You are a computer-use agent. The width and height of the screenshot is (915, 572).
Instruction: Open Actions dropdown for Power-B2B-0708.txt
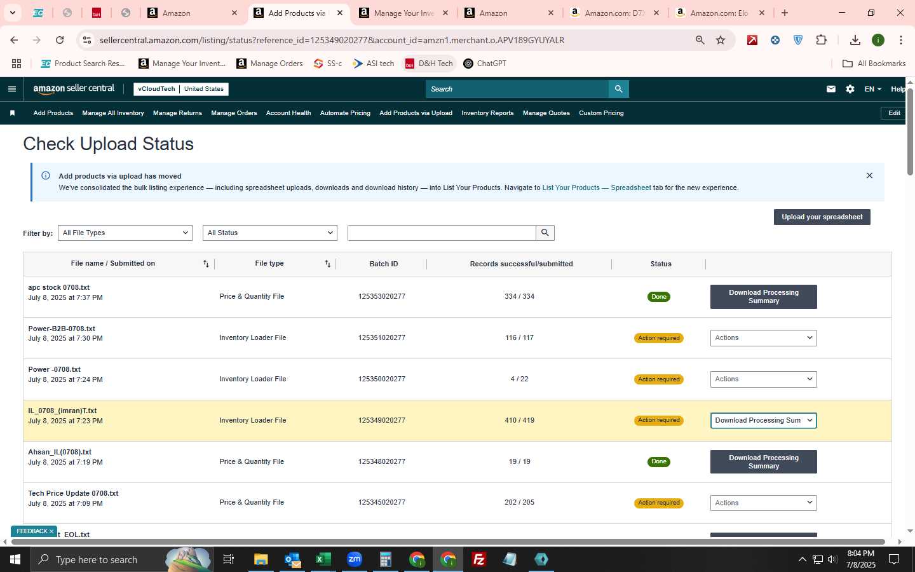coord(763,338)
